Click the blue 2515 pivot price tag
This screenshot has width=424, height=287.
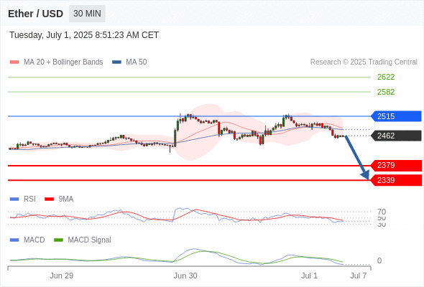[x=396, y=116]
